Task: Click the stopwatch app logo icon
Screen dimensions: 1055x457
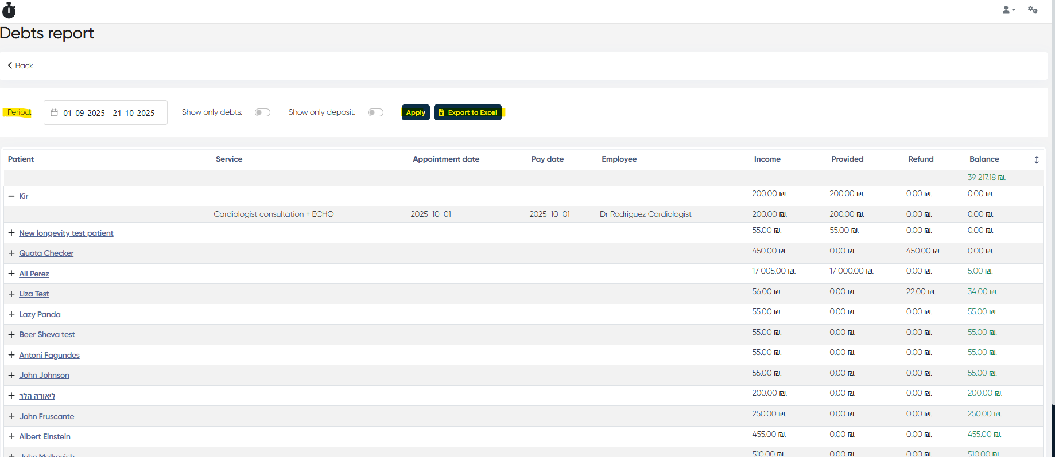Action: point(9,10)
